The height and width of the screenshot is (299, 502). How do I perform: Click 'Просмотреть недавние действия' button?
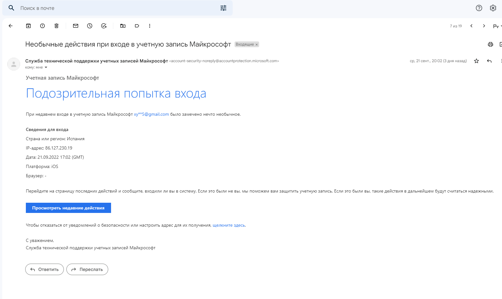pyautogui.click(x=68, y=208)
